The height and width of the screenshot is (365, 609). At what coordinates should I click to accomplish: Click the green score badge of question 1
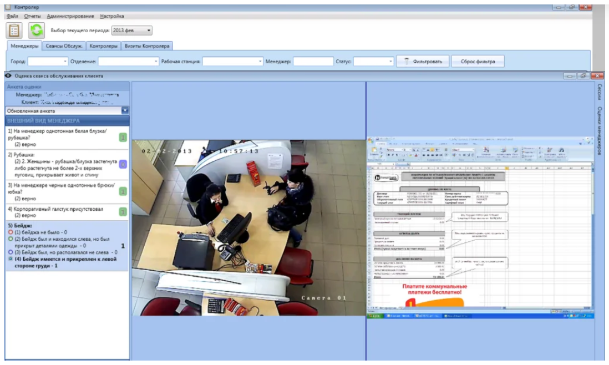point(123,138)
